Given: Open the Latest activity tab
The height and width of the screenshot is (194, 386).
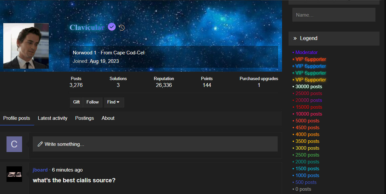Looking at the screenshot, I should (52, 118).
